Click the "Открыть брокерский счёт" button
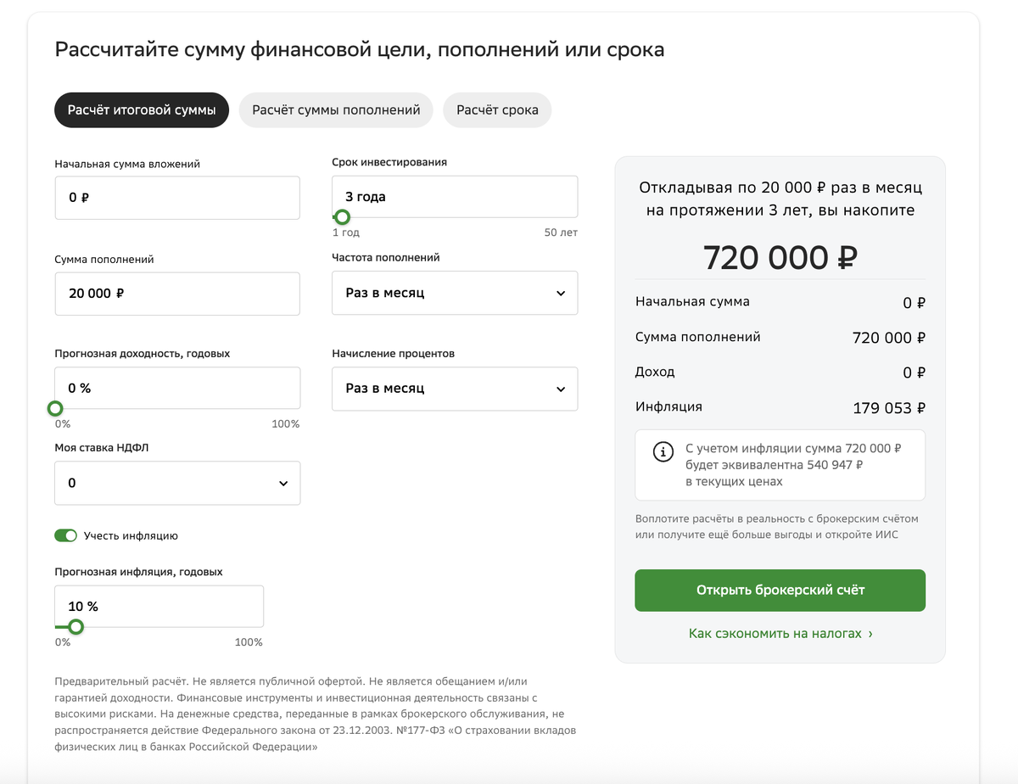 [780, 590]
